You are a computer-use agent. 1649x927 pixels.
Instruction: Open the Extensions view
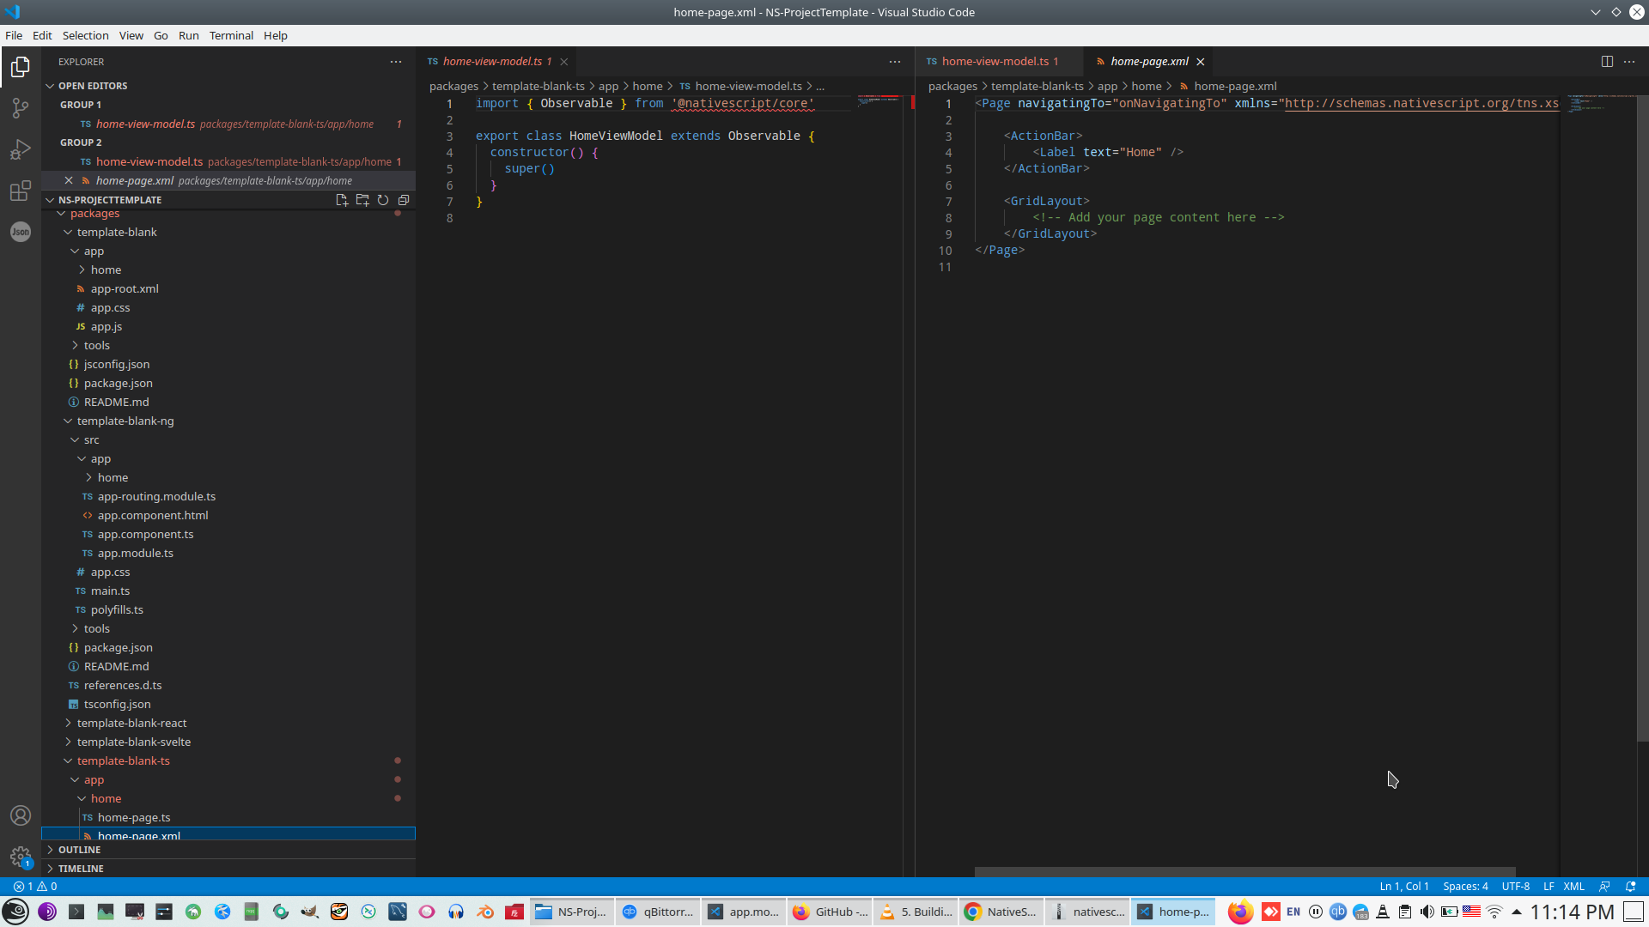tap(21, 191)
